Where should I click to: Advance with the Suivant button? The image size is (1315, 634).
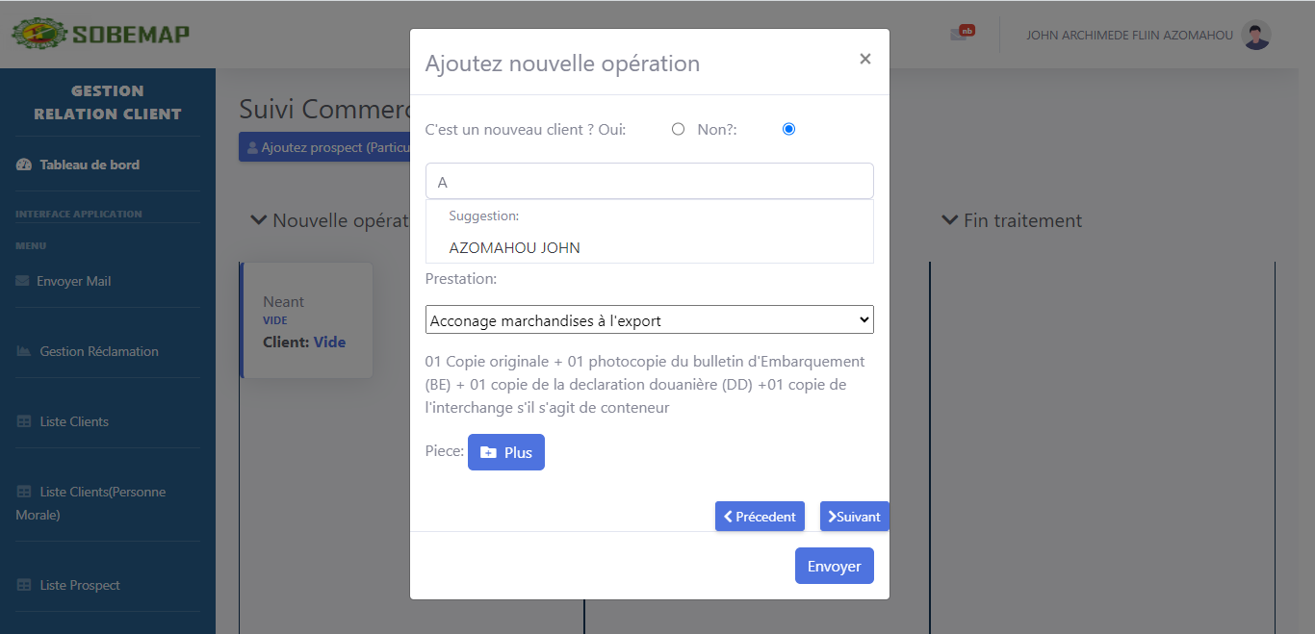point(854,517)
